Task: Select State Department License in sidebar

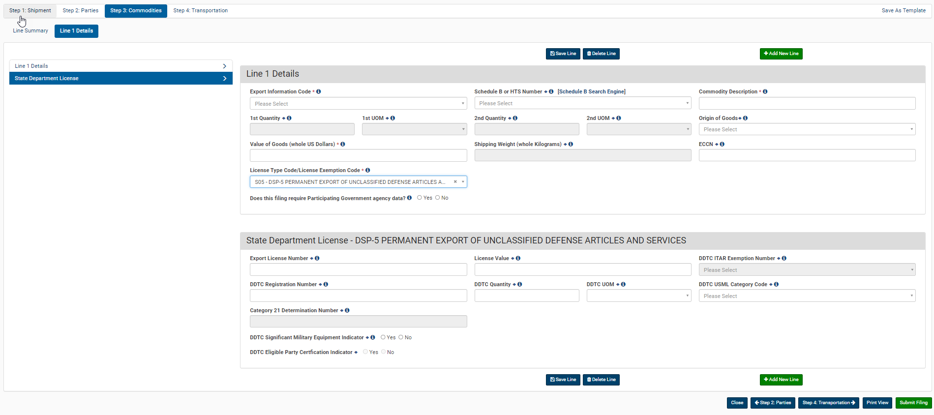Action: 121,78
